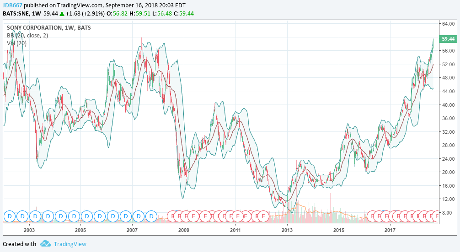Click the green up-triangle price change icon
The image size is (460, 252).
62,14
